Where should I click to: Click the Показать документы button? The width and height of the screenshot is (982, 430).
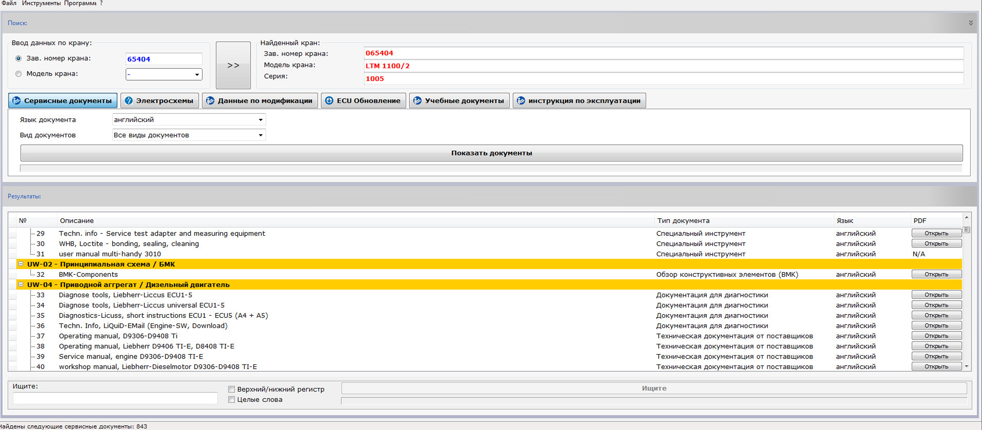coord(491,153)
